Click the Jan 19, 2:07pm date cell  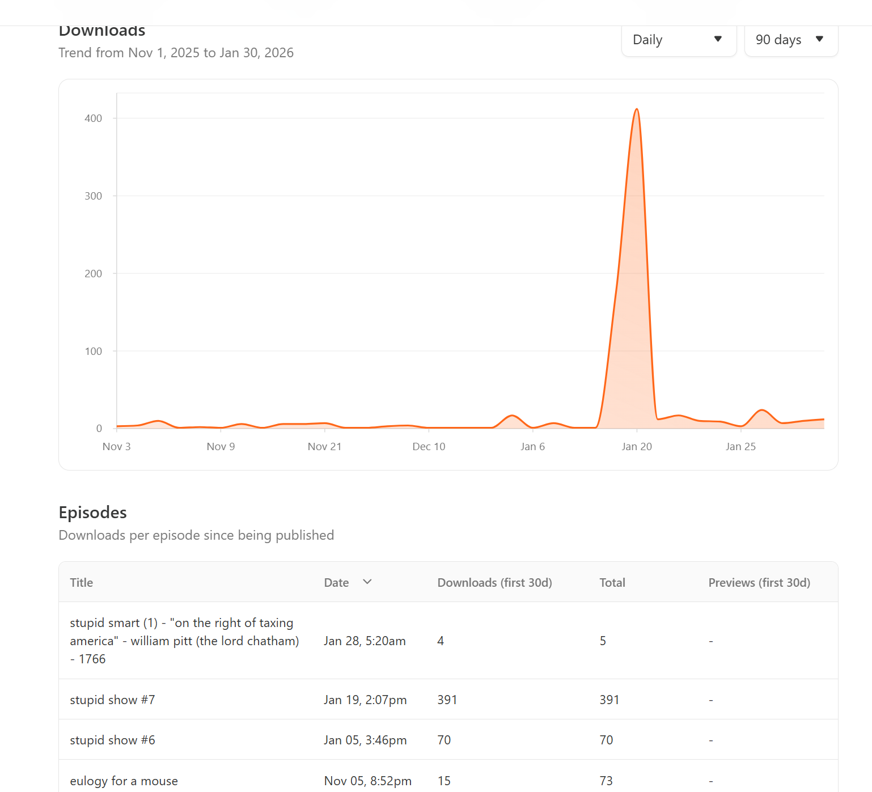[365, 700]
